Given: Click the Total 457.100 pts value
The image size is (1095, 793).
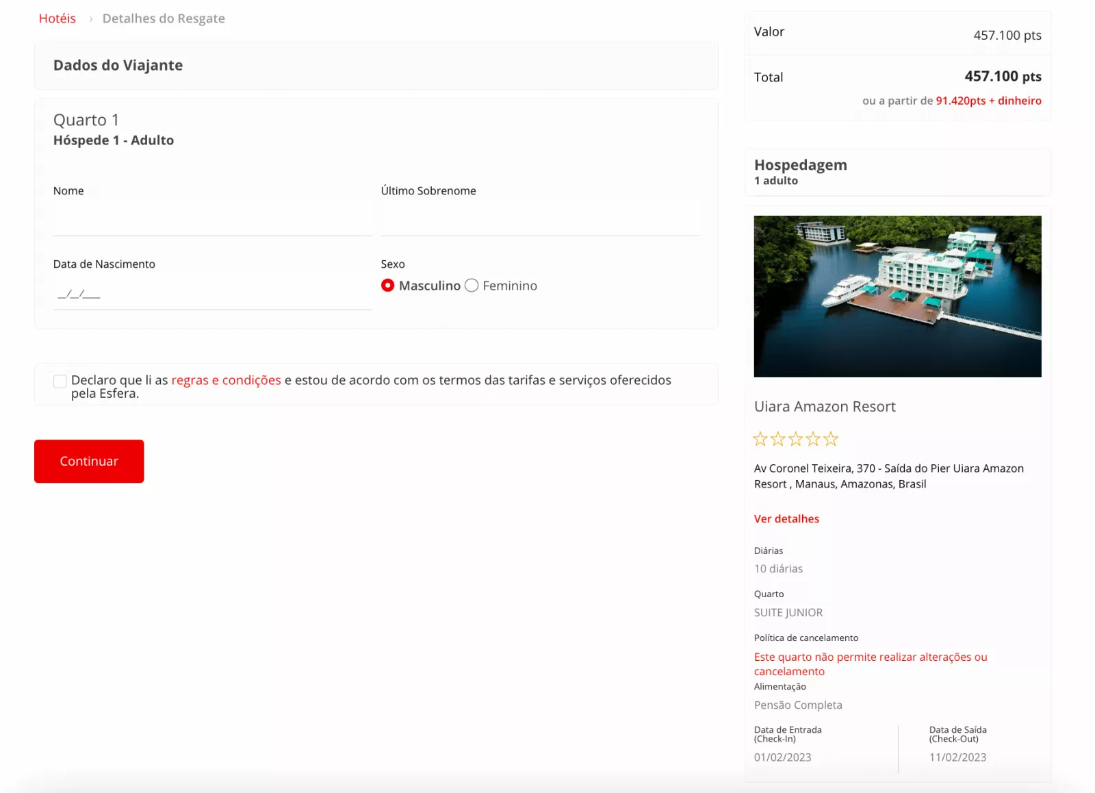Looking at the screenshot, I should 1003,77.
